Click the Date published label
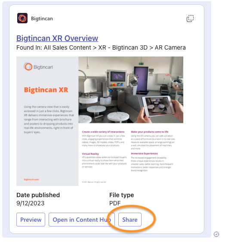The width and height of the screenshot is (225, 242). click(x=38, y=195)
